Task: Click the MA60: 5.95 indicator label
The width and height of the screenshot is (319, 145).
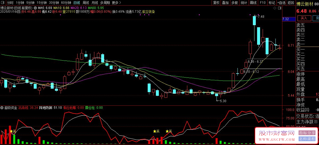Action: click(x=96, y=8)
